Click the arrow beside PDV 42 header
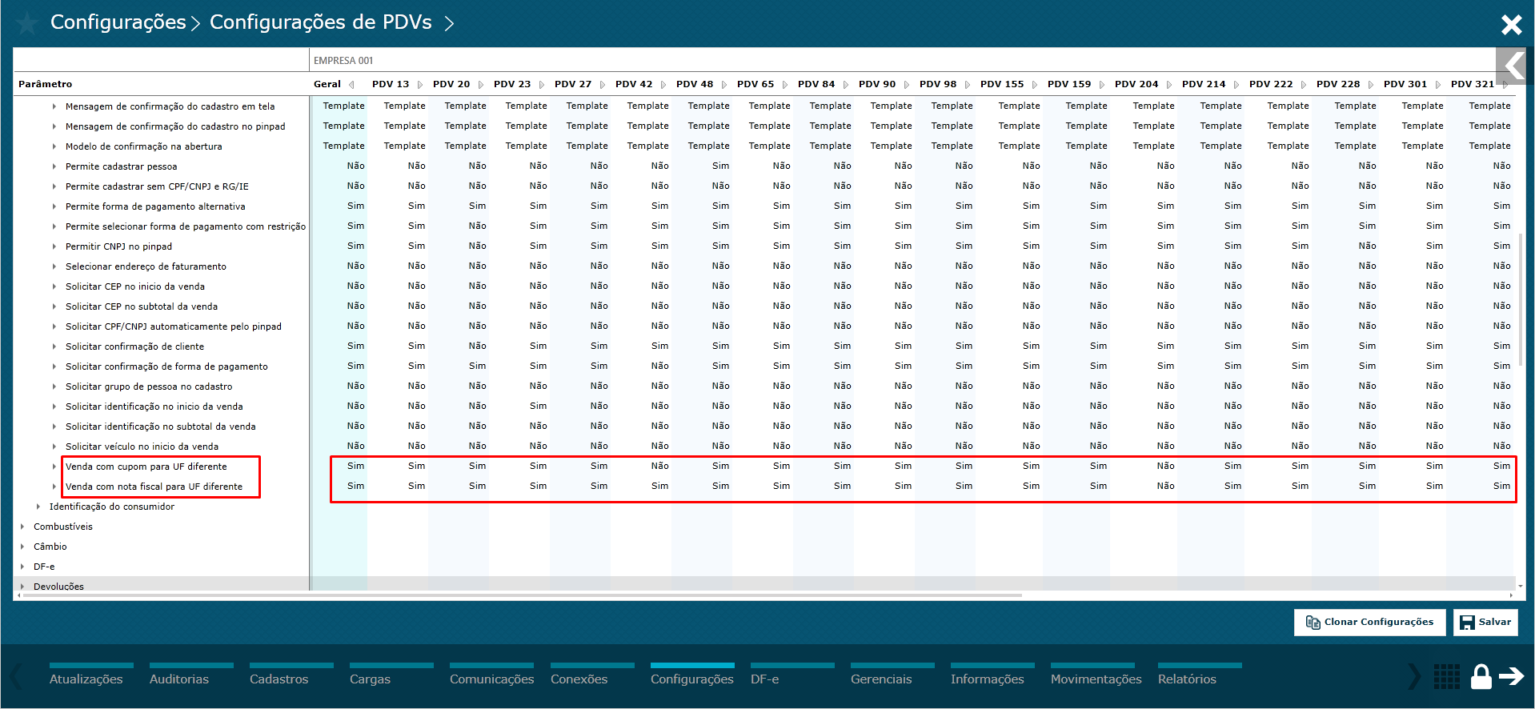Image resolution: width=1535 pixels, height=709 pixels. (x=663, y=84)
